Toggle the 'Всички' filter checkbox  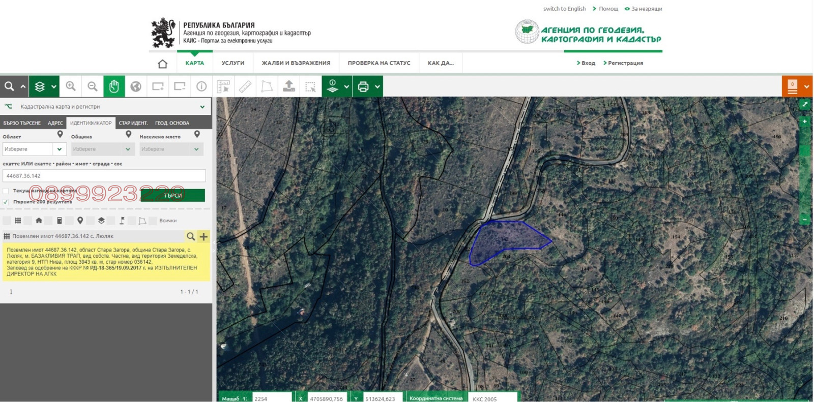point(153,221)
